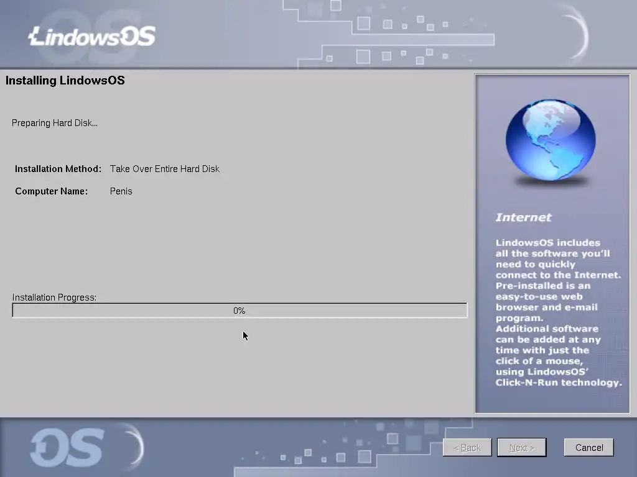Click the 'Installing LindowsOS' heading
The height and width of the screenshot is (477, 637).
point(65,80)
